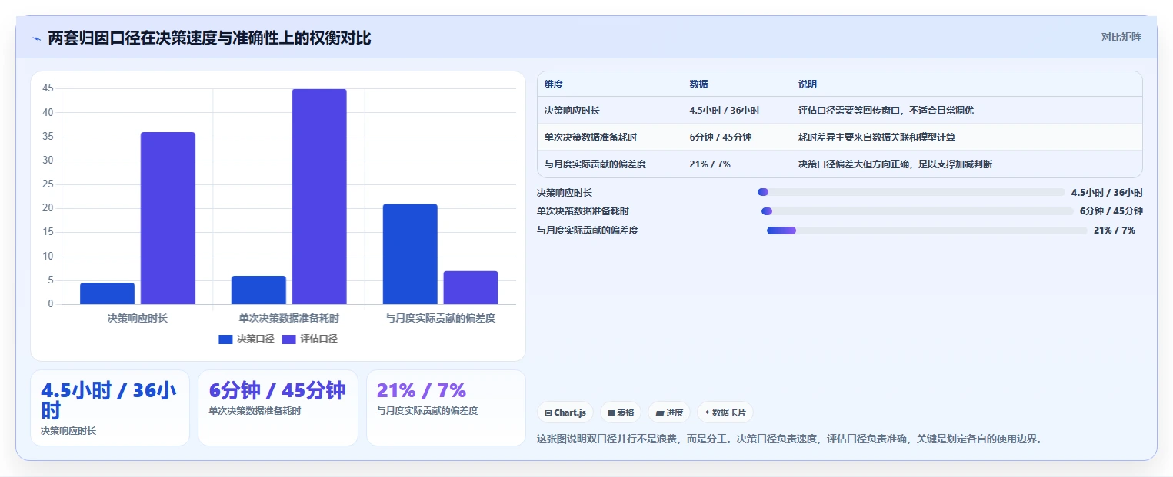Viewport: 1173px width, 477px height.
Task: Click the 评估口径 bar for 决策响应时长
Action: point(168,218)
